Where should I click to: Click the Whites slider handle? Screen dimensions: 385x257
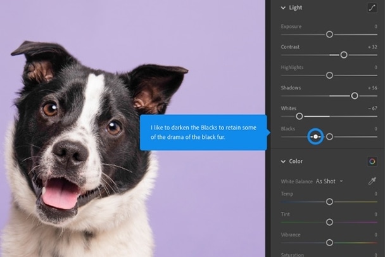pos(300,116)
